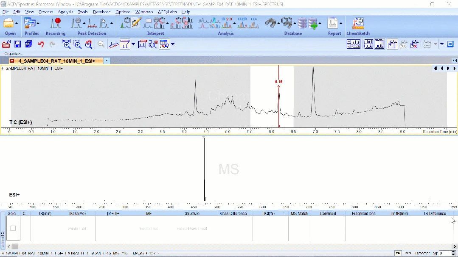Click the Open folder icon

click(8, 24)
